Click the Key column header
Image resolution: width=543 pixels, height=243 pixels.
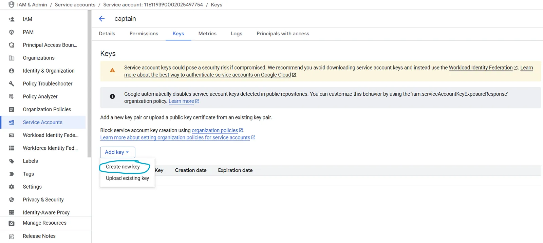click(159, 170)
